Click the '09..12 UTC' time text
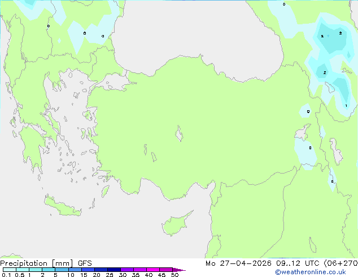Image resolution: width=358 pixels, height=277 pixels. click(x=298, y=263)
